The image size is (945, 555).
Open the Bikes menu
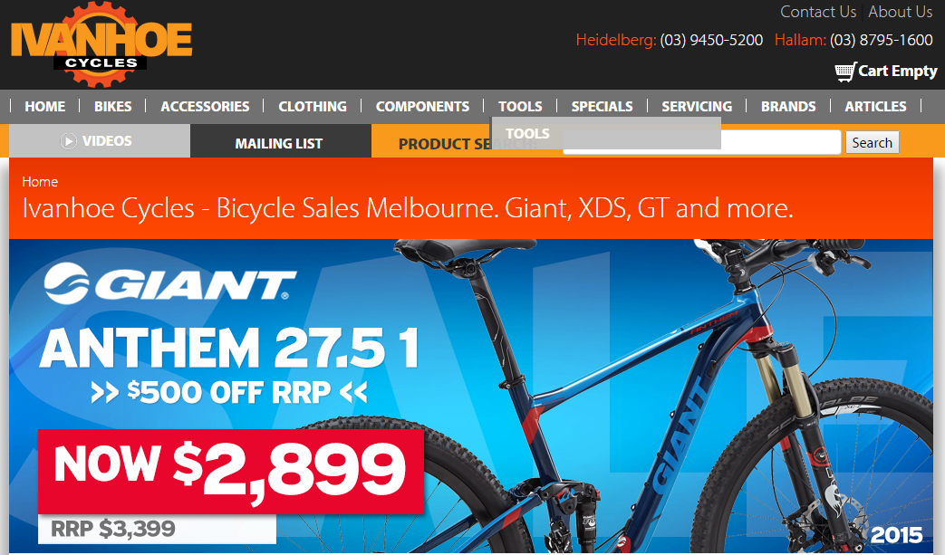[x=112, y=107]
